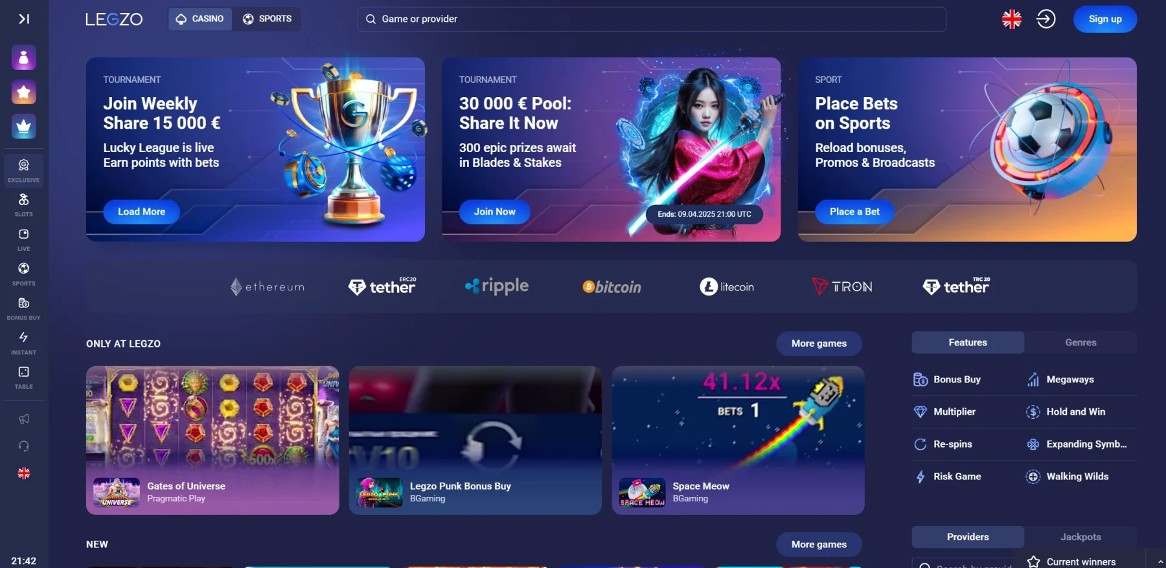
Task: Click the login arrow icon
Action: tap(1046, 19)
